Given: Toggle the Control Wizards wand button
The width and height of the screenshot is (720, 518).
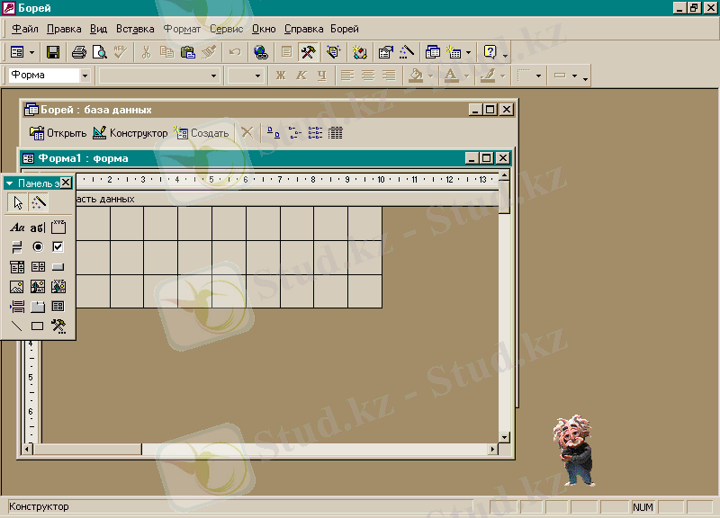Looking at the screenshot, I should (x=38, y=202).
